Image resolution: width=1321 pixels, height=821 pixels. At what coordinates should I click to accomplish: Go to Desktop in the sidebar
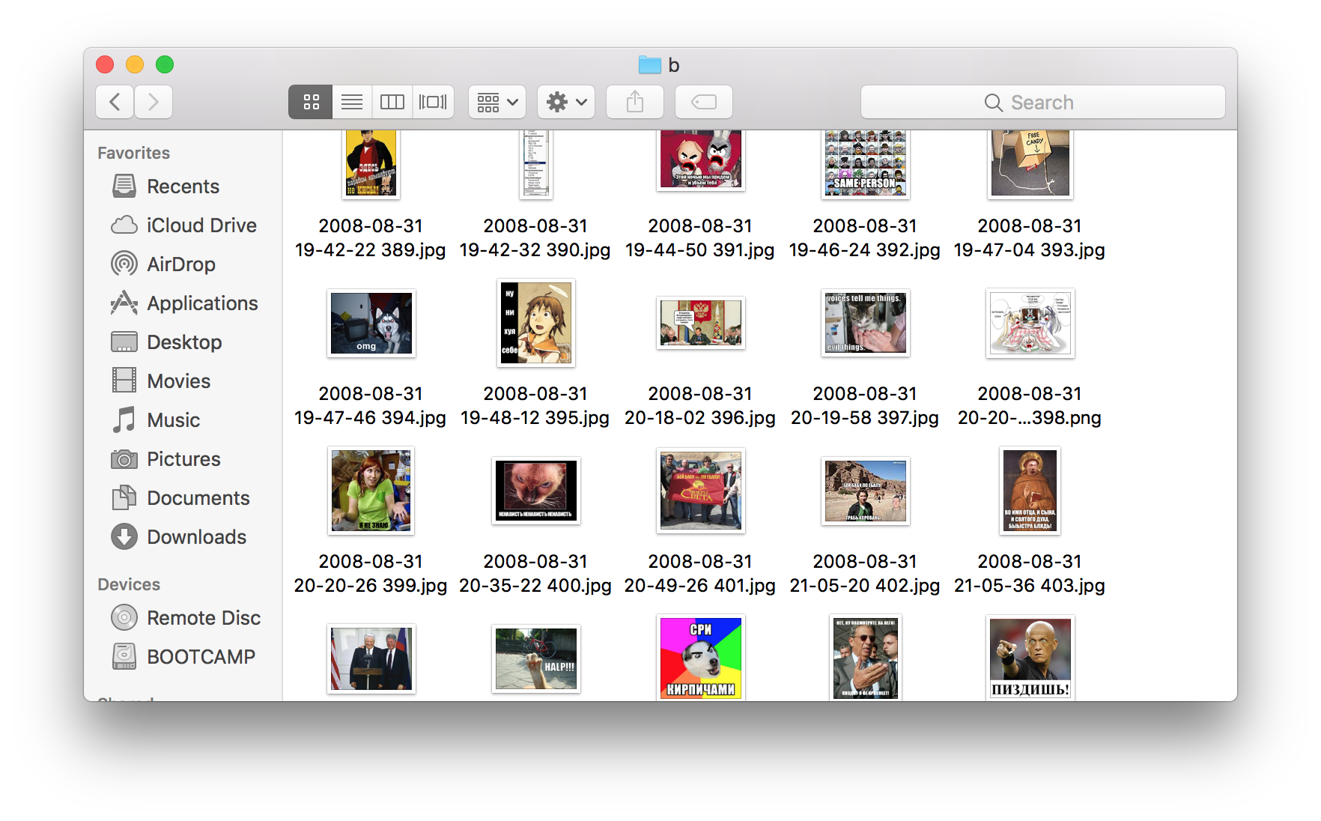[183, 342]
